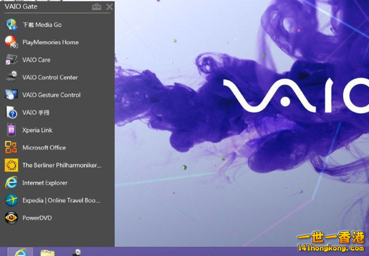Click the VAIO Gate title text
The image size is (369, 256).
[21, 7]
